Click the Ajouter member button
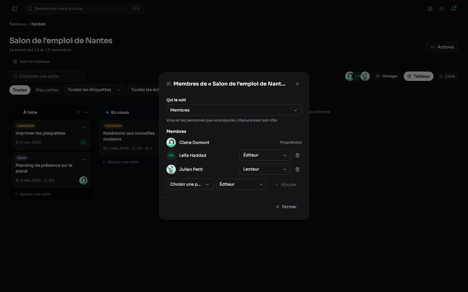This screenshot has width=468, height=292. click(x=286, y=185)
